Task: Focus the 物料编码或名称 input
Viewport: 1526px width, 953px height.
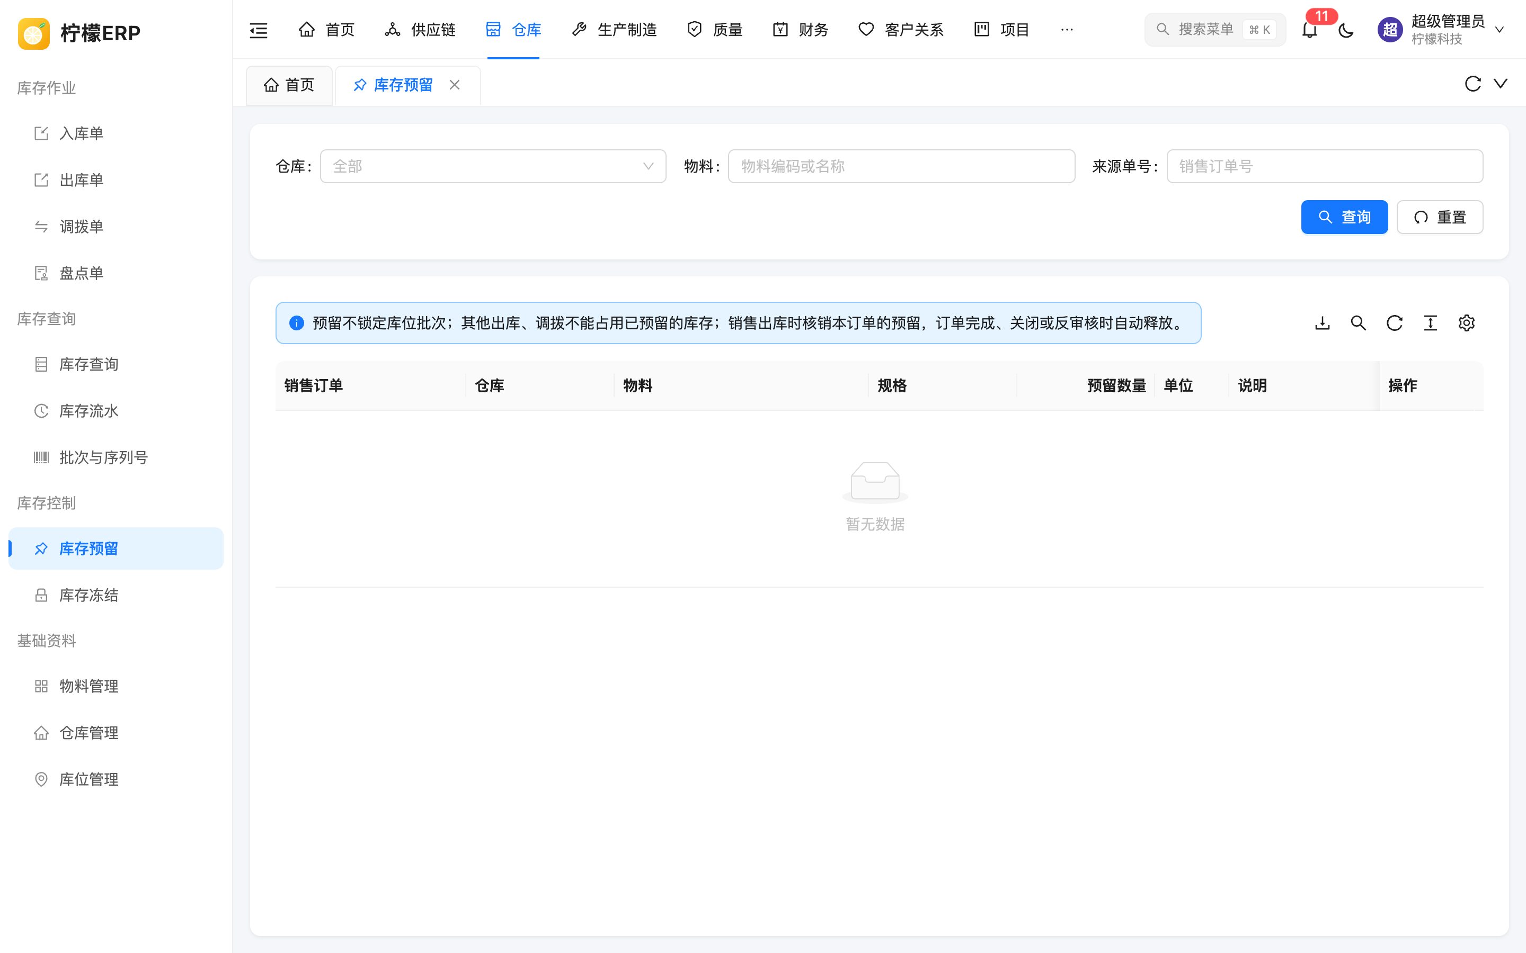Action: (901, 166)
